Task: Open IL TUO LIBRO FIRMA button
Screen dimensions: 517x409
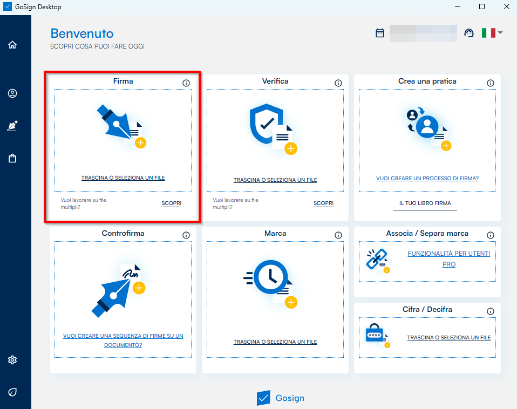Action: pos(425,203)
